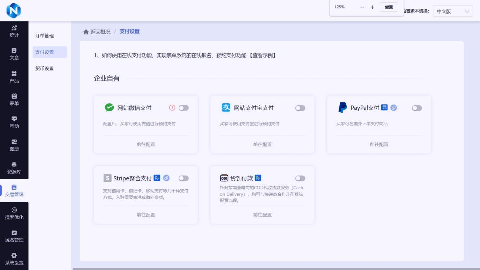Switch on the 货到付款 toggle
This screenshot has width=480, height=270.
point(300,179)
